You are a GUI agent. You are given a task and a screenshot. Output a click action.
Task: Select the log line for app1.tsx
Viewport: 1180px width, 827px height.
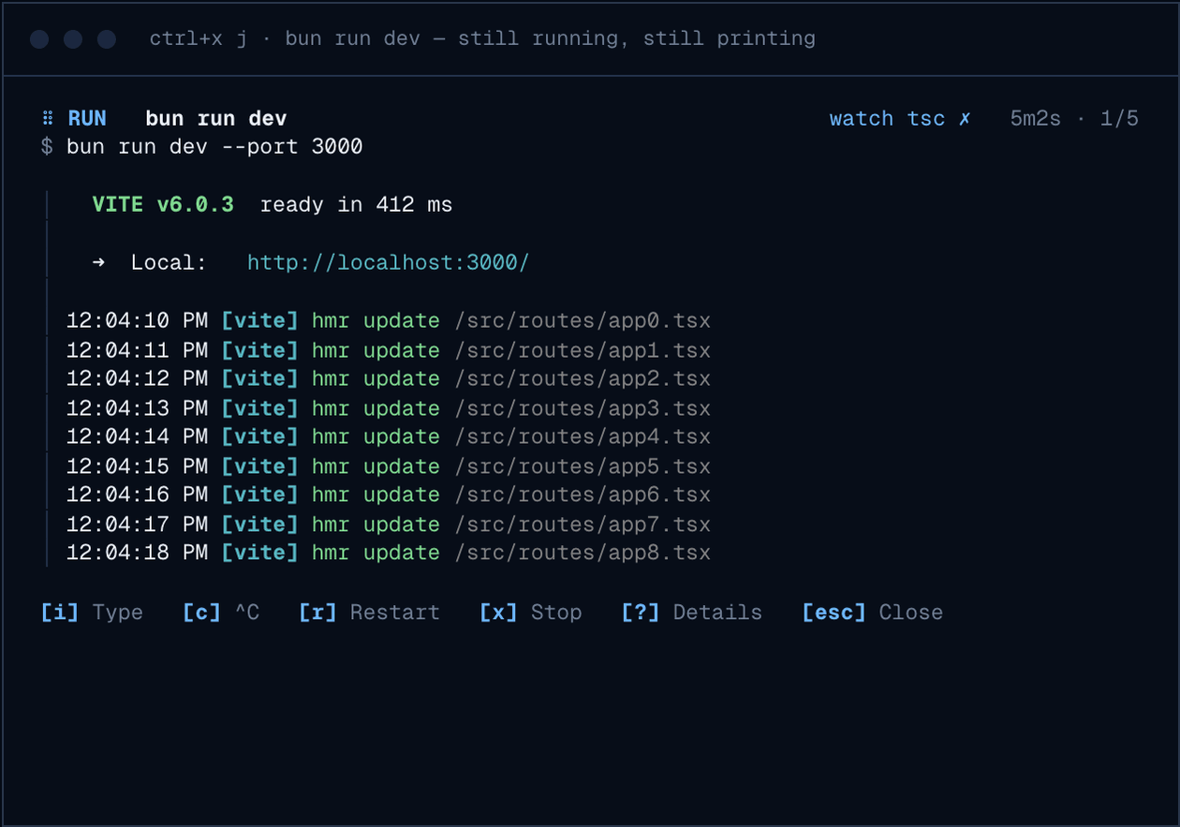click(389, 350)
